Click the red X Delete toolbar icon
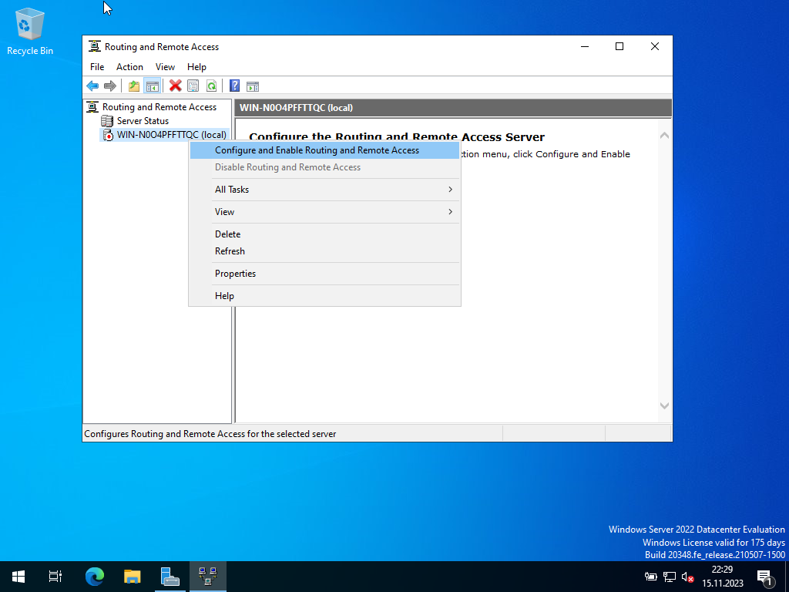 click(x=176, y=86)
